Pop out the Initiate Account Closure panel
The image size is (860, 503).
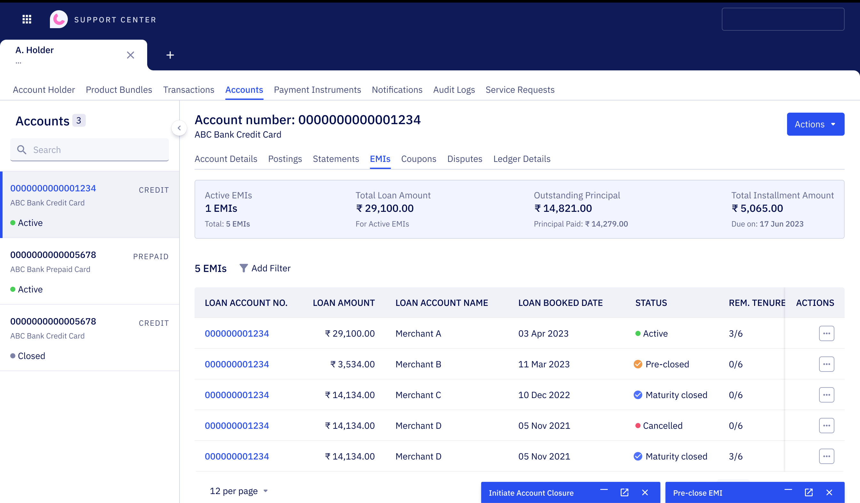(x=624, y=492)
